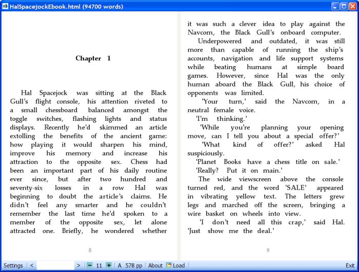Increase font size with plus button
This screenshot has width=359, height=272.
pos(109,265)
